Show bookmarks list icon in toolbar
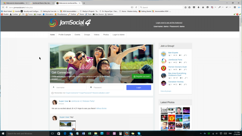The height and width of the screenshot is (136, 242). tap(190, 7)
